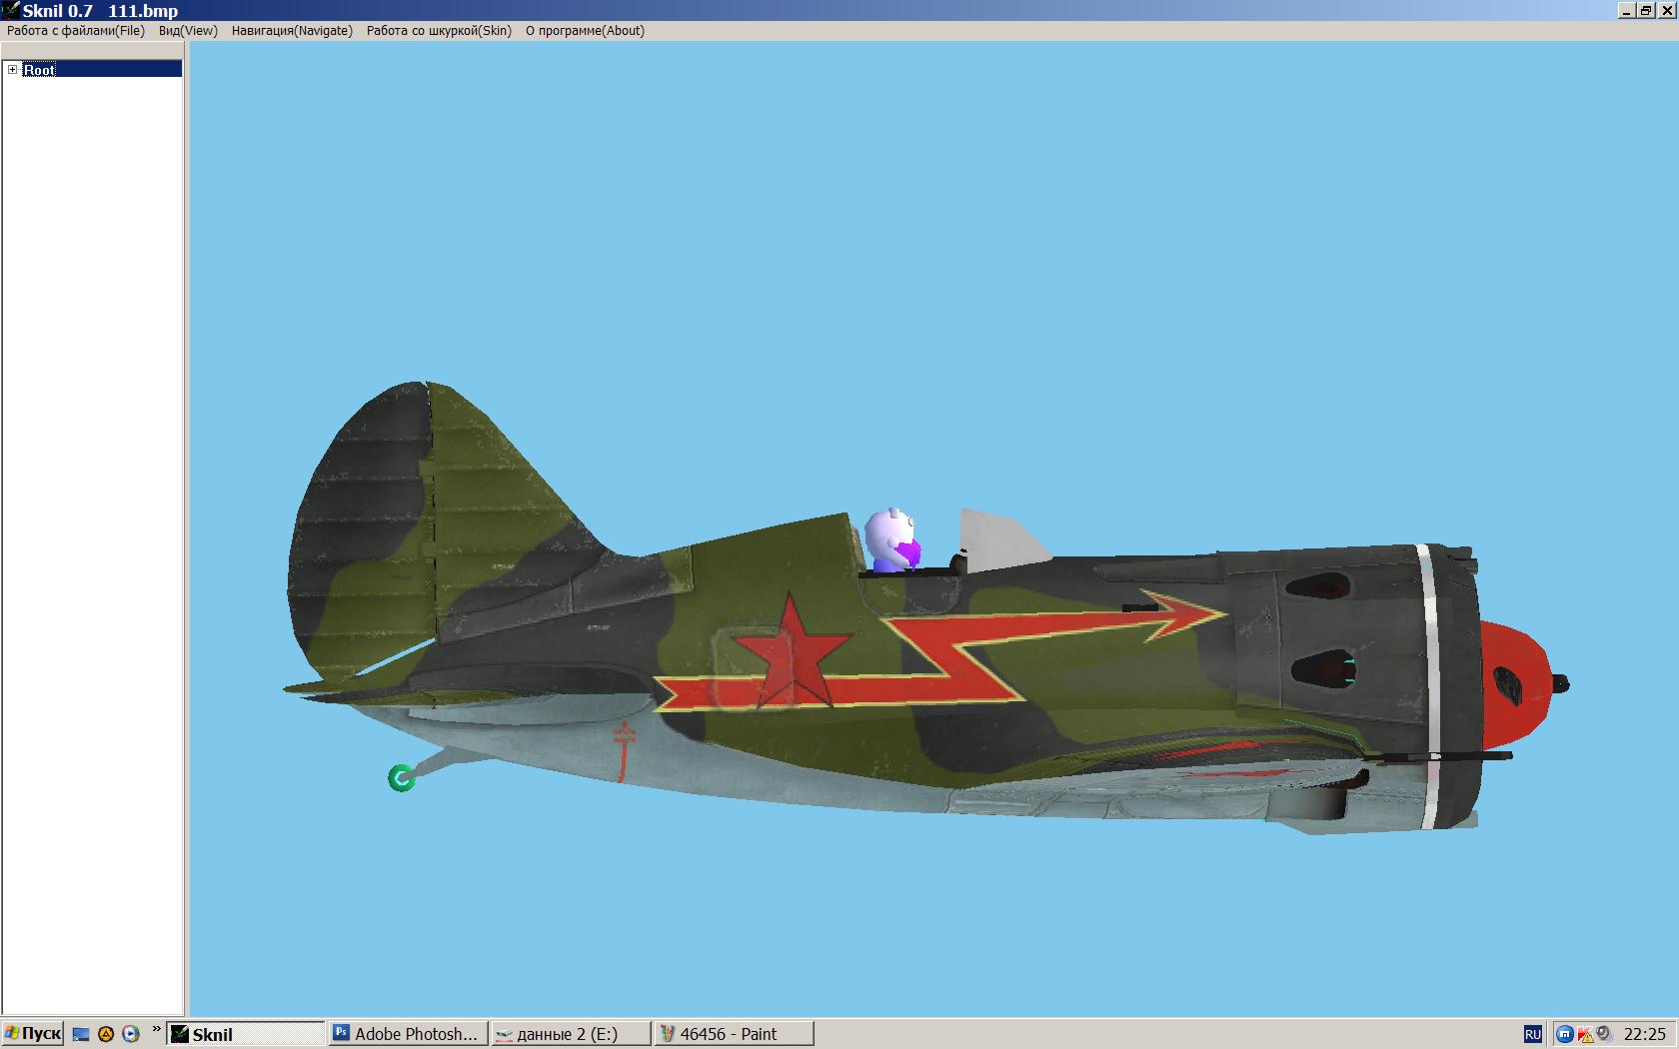Image resolution: width=1679 pixels, height=1049 pixels.
Task: Select the Root item in the tree
Action: pyautogui.click(x=40, y=69)
